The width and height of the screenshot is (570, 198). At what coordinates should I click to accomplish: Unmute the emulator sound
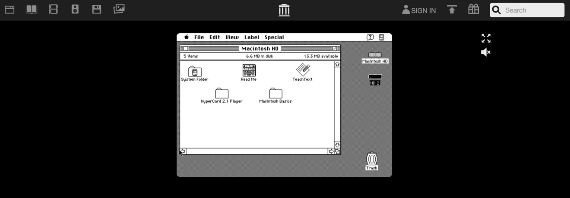(486, 52)
